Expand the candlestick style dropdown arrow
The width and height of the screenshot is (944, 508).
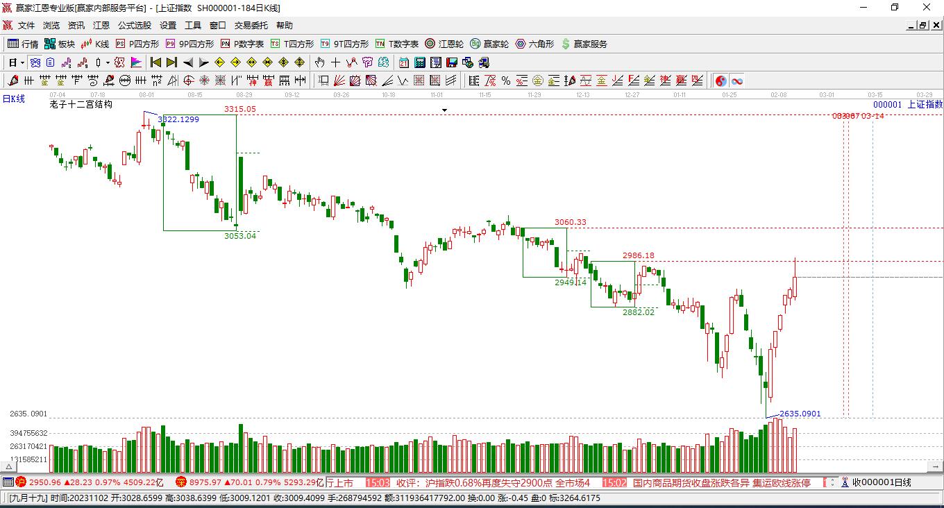tap(108, 62)
